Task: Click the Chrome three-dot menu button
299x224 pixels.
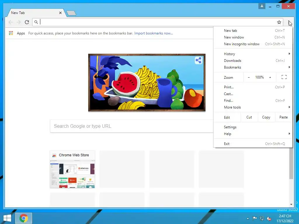Action: point(289,22)
